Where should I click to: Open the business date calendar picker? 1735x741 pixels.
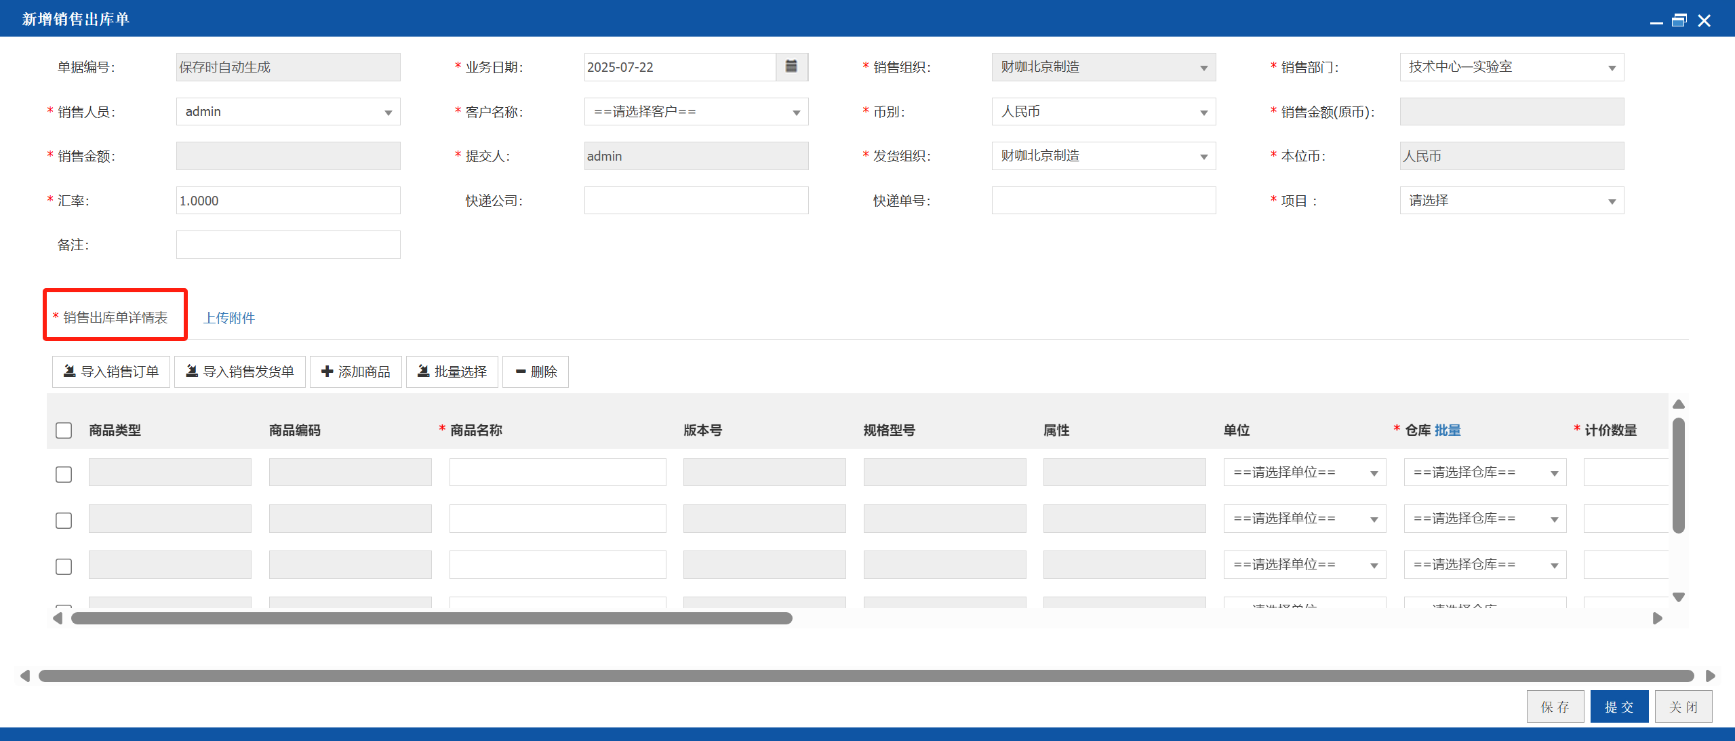pos(791,66)
